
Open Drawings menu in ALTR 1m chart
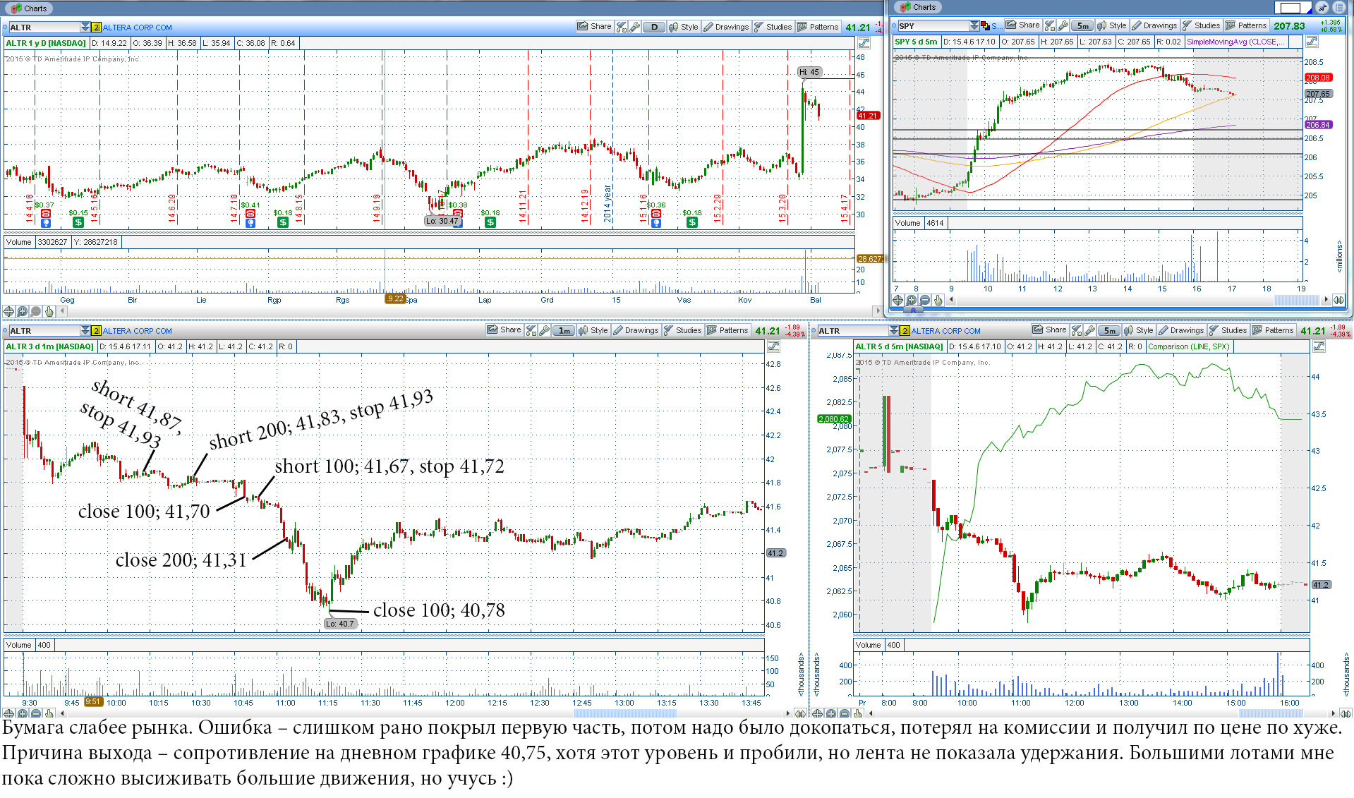coord(636,330)
